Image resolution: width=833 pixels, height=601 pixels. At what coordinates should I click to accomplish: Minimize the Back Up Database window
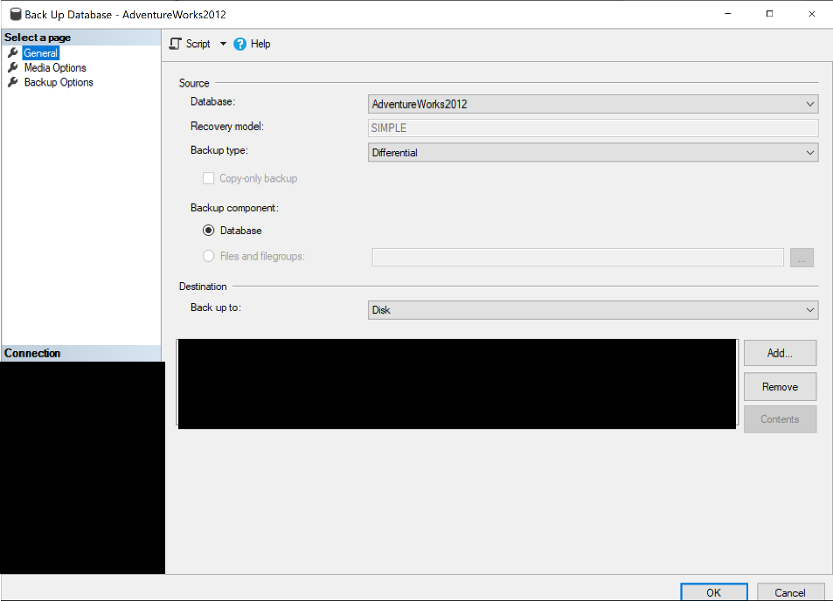click(728, 14)
